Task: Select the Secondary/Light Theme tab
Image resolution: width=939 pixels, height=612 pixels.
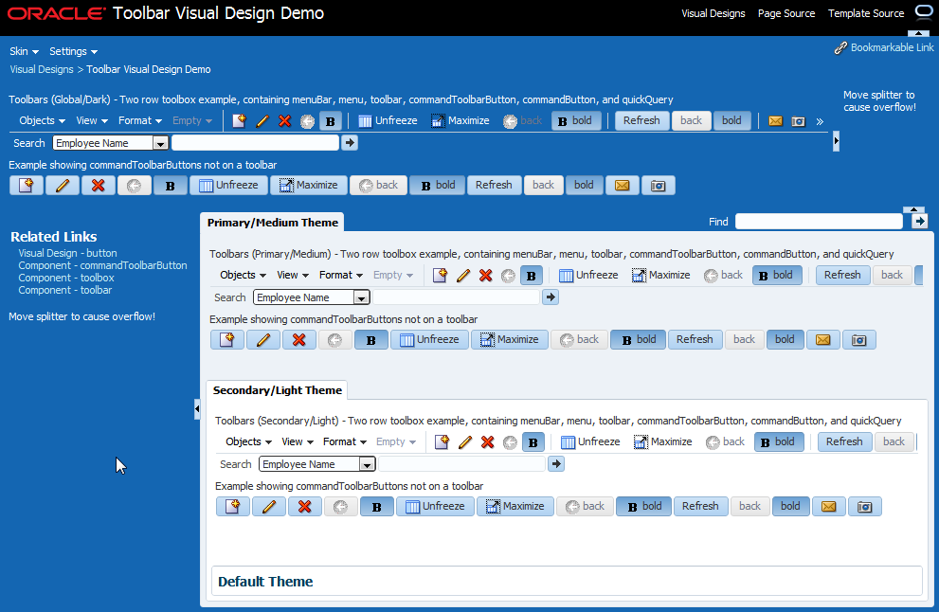Action: 278,389
